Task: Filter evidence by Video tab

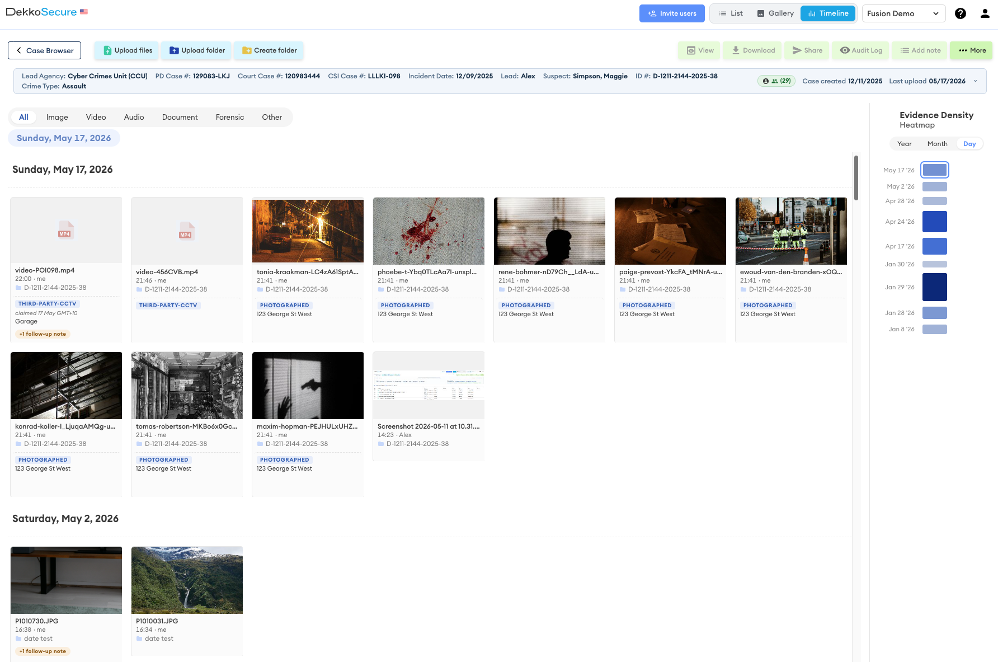Action: (x=96, y=117)
